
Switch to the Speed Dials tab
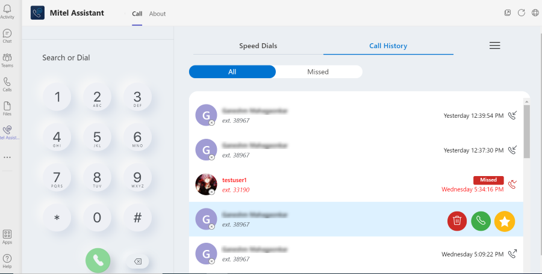258,46
